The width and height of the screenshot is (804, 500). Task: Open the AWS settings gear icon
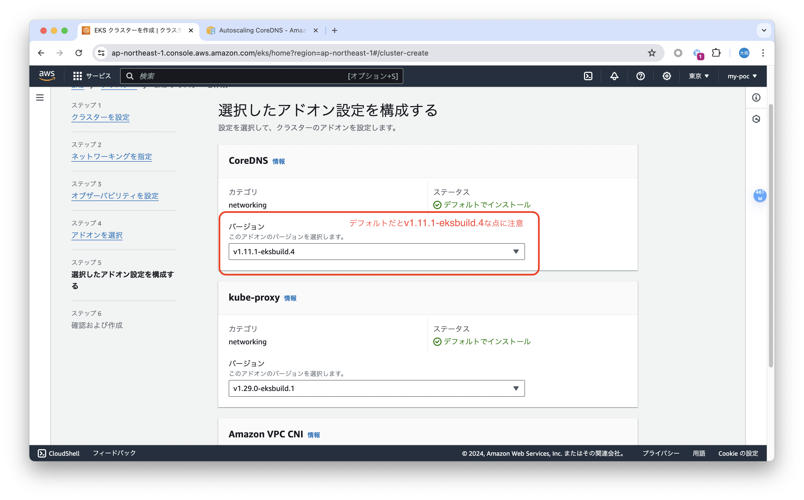point(667,76)
